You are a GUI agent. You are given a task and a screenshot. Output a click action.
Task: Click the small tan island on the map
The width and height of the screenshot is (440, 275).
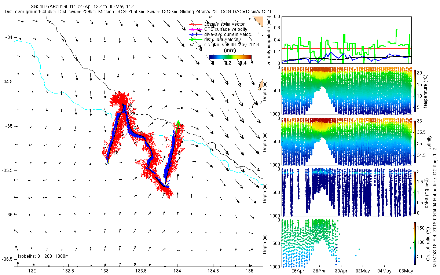click(261, 85)
